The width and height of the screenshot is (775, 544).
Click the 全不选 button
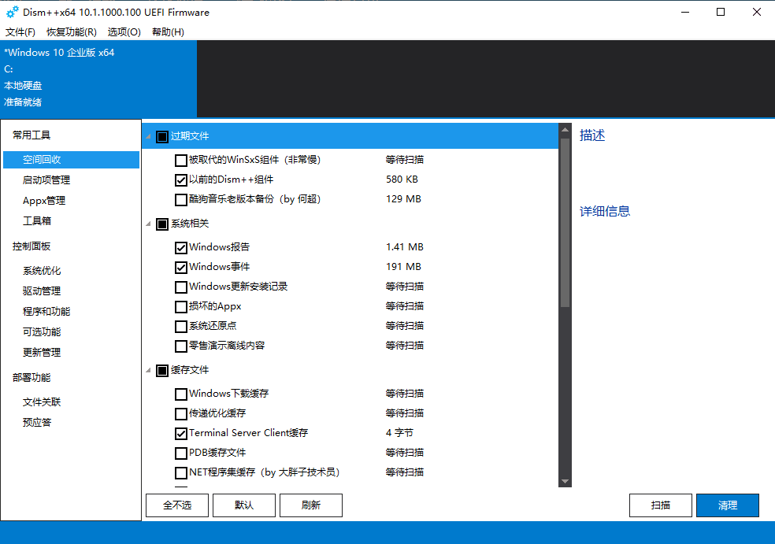(x=176, y=505)
